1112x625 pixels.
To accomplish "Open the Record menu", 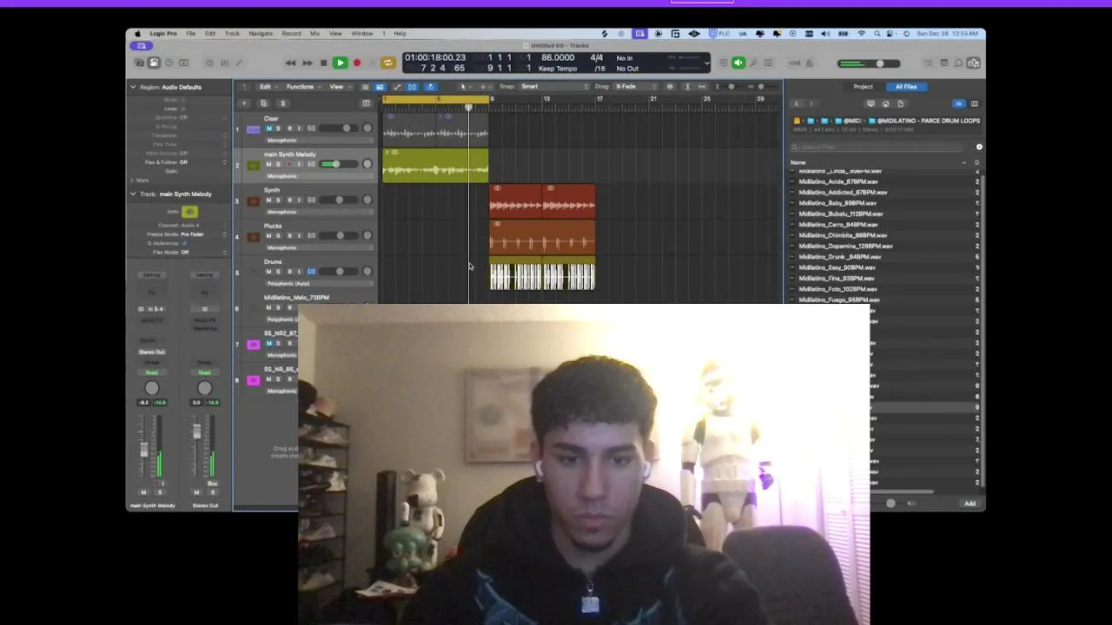I will [x=291, y=34].
